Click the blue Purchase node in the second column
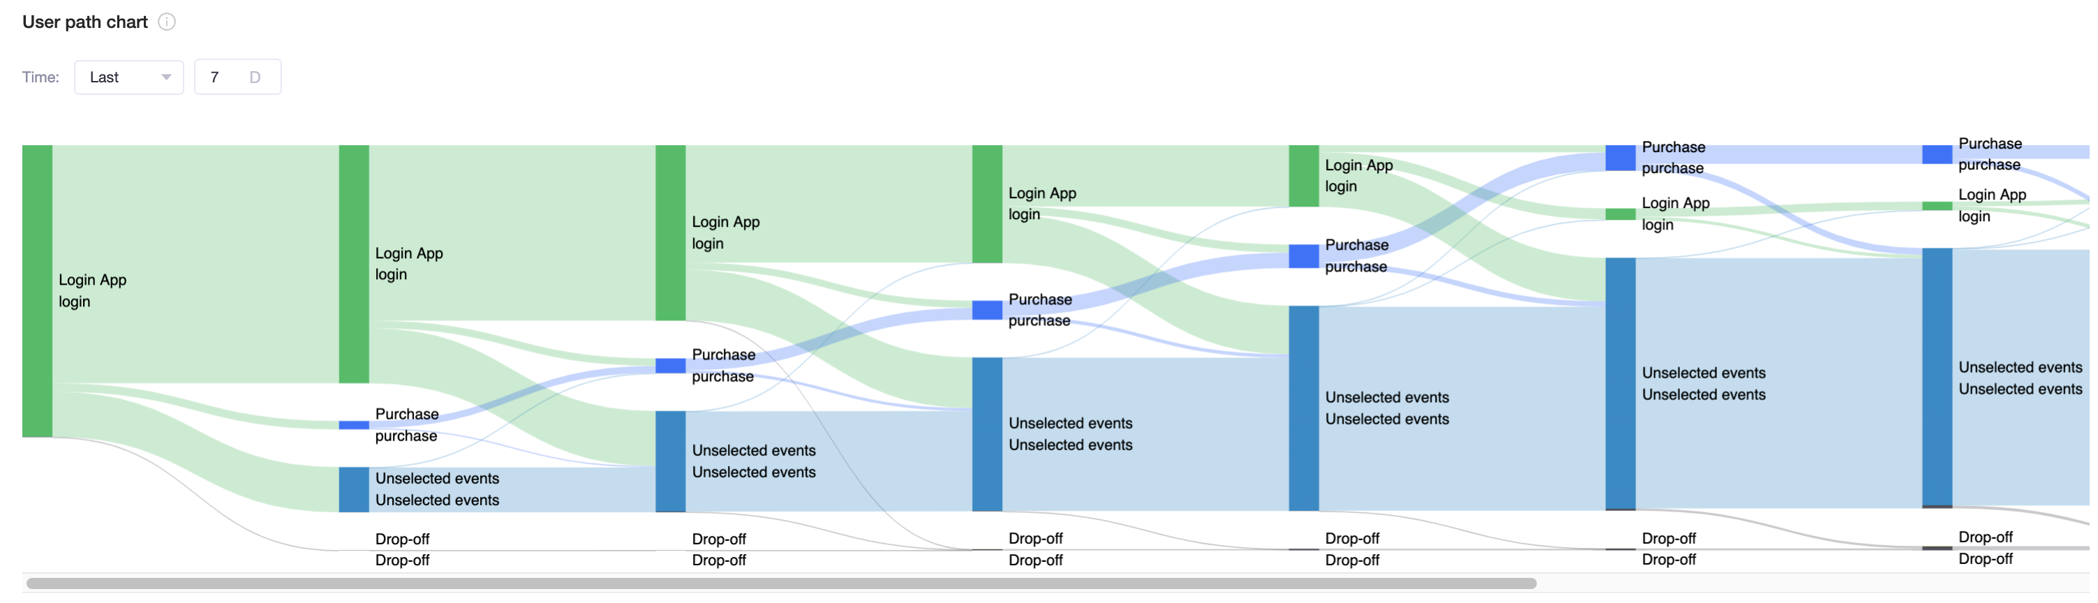This screenshot has height=603, width=2098. pyautogui.click(x=353, y=424)
